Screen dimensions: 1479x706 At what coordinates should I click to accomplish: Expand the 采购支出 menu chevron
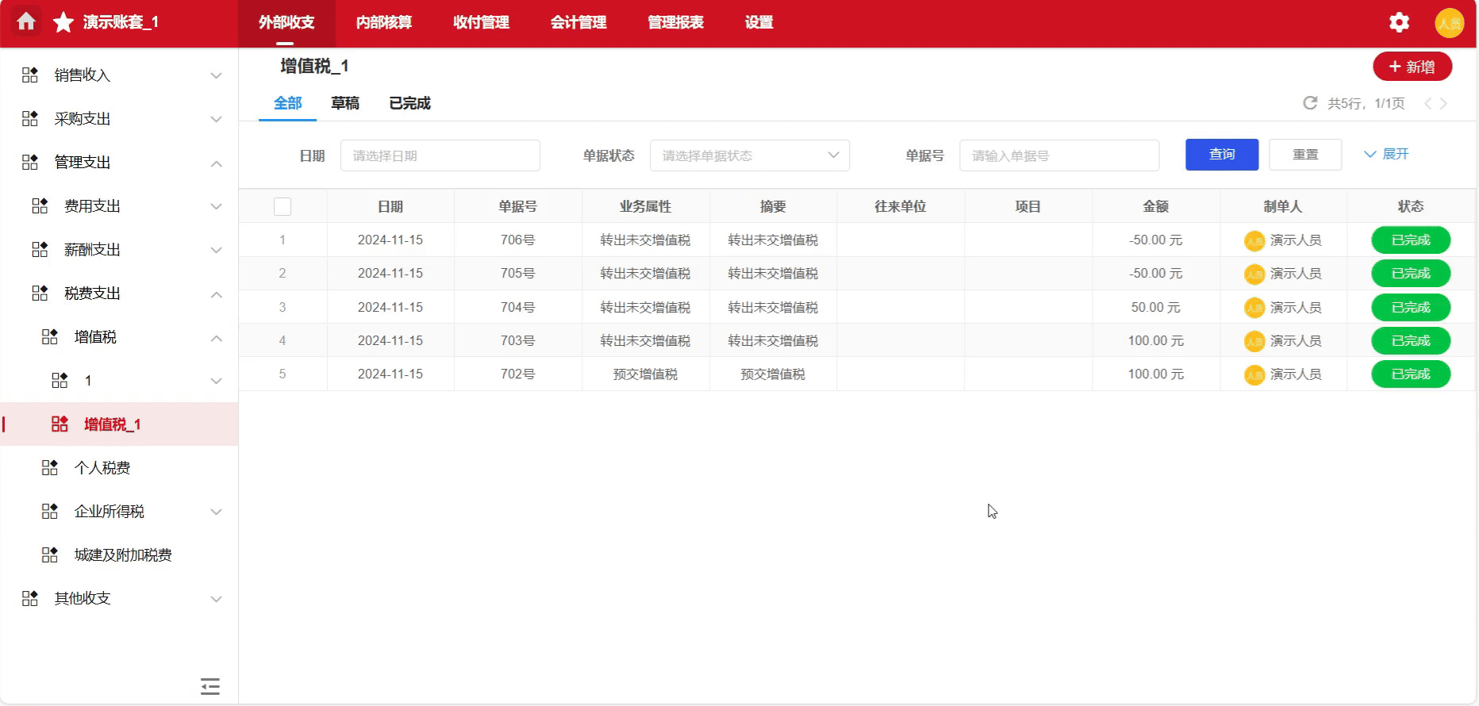click(x=216, y=119)
